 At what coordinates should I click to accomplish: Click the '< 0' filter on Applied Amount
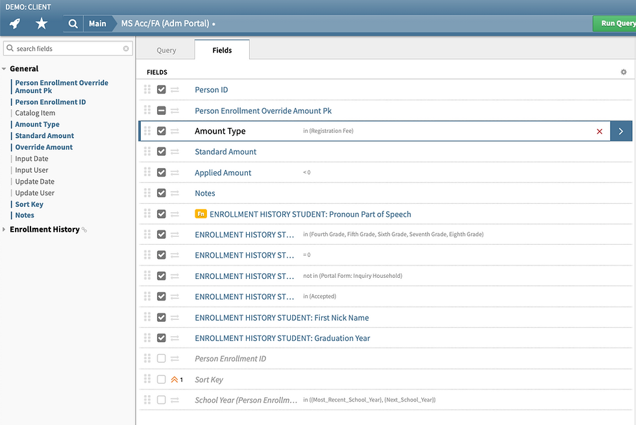click(x=306, y=173)
